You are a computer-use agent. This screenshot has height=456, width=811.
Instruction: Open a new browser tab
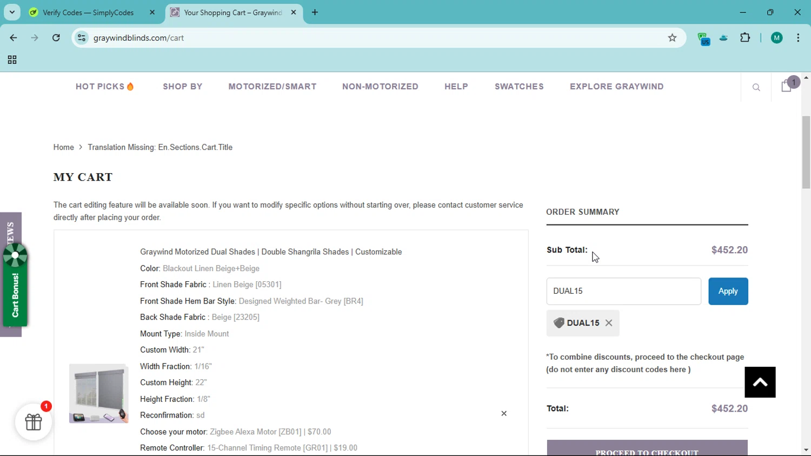click(315, 12)
